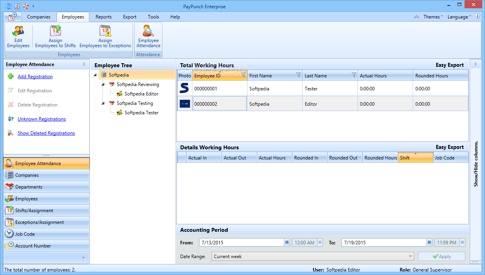The height and width of the screenshot is (275, 485).
Task: Click the Account Number icon in sidebar
Action: [9, 246]
